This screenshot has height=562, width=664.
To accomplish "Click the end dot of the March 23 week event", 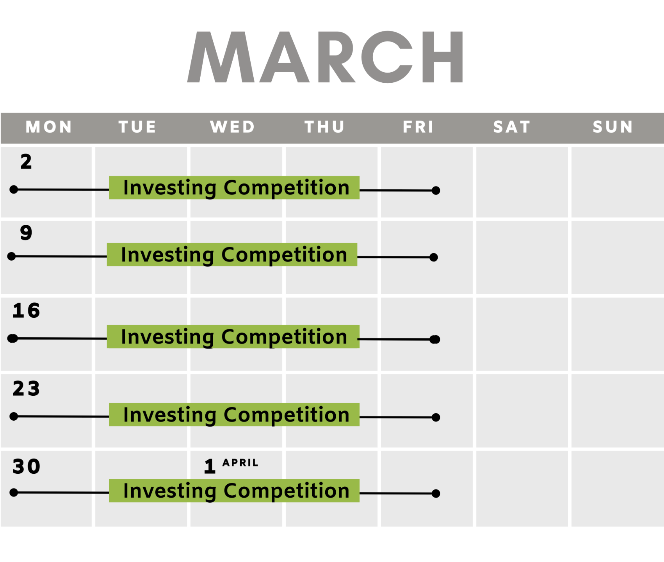I will (436, 417).
